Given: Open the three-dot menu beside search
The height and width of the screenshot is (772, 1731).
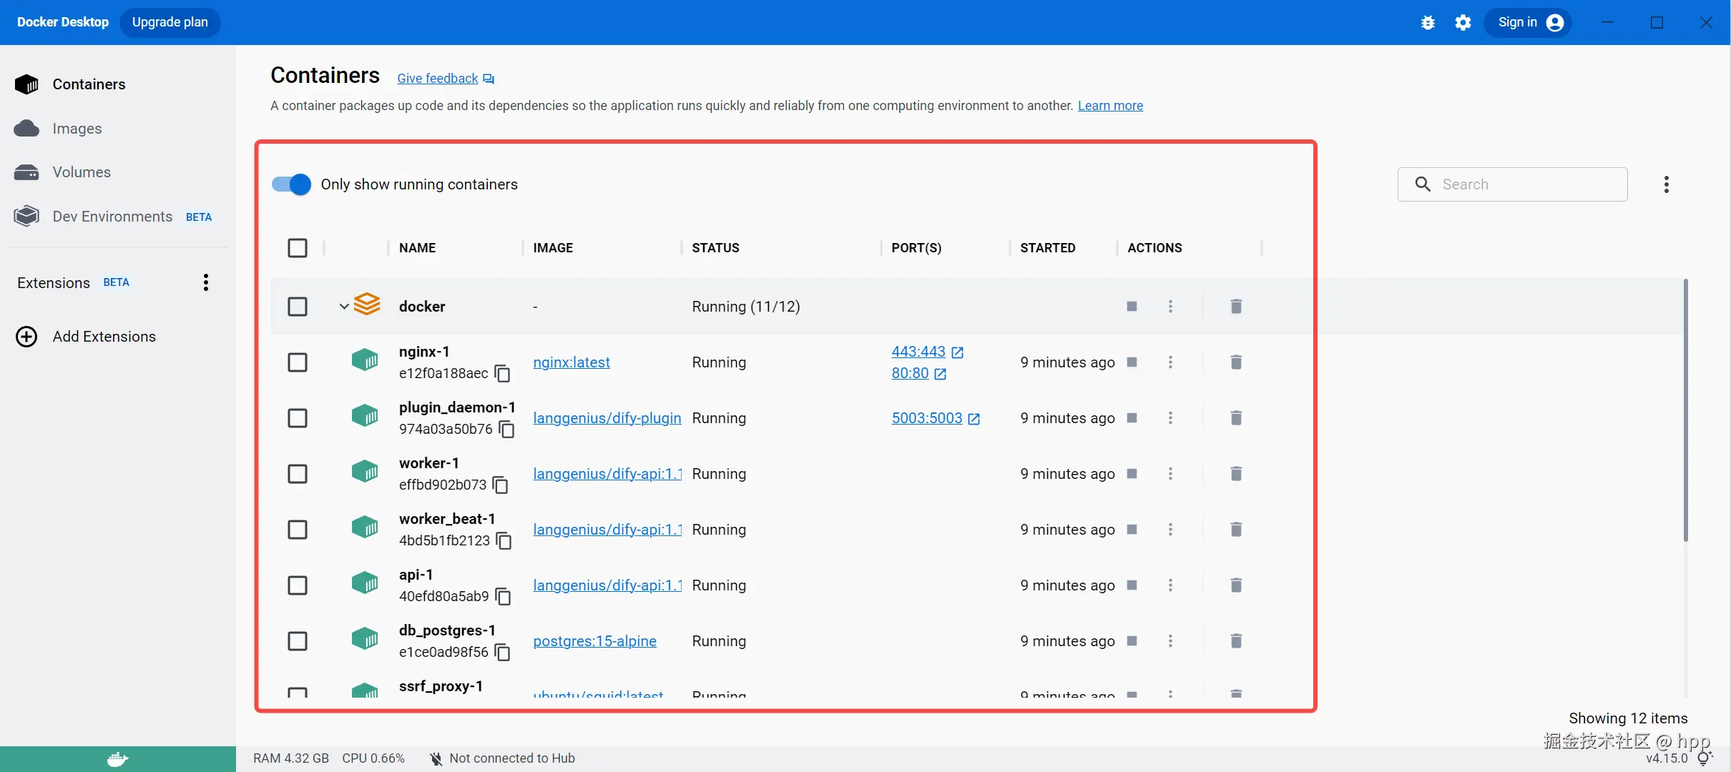Looking at the screenshot, I should pos(1666,184).
